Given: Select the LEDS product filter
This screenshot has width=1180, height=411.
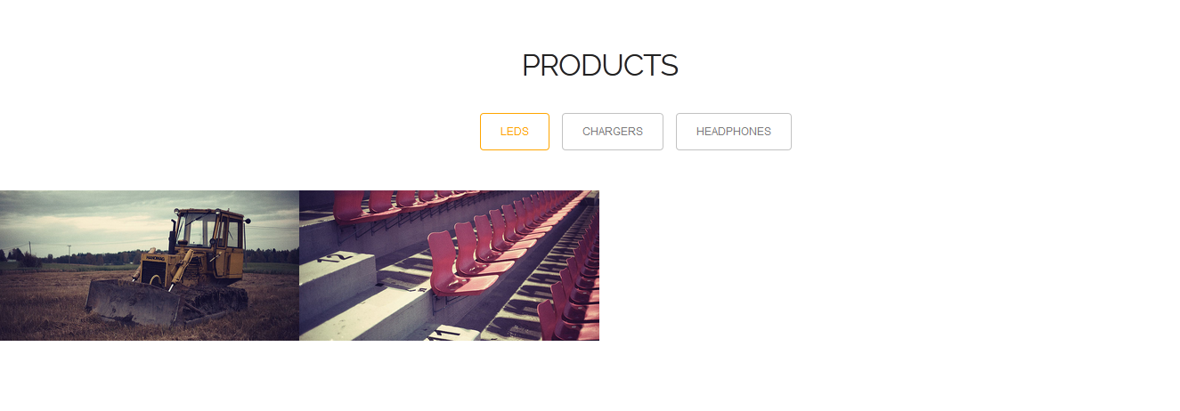Looking at the screenshot, I should point(514,132).
